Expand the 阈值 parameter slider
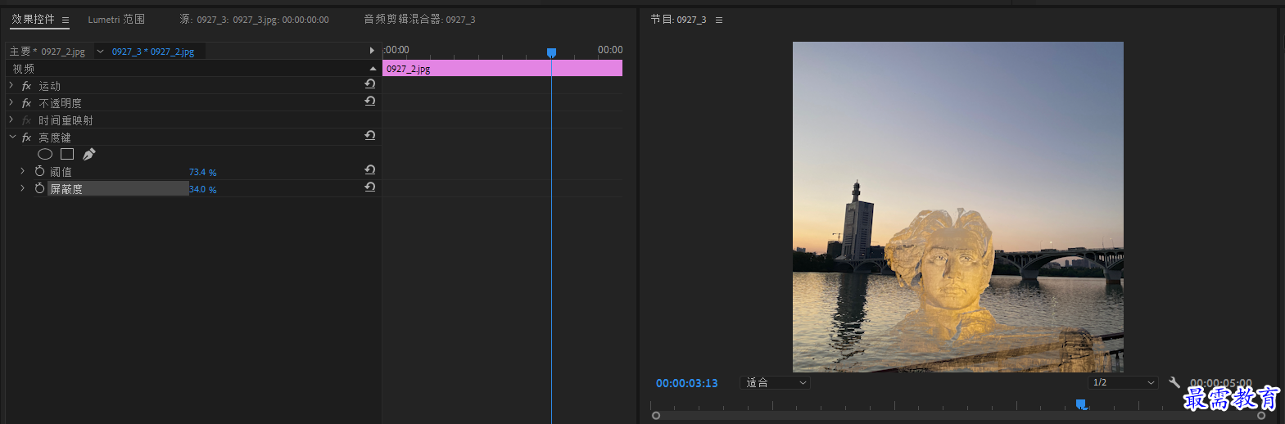The height and width of the screenshot is (424, 1285). tap(22, 171)
